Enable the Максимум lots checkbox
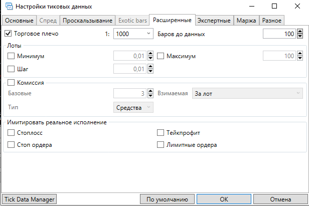 161,56
